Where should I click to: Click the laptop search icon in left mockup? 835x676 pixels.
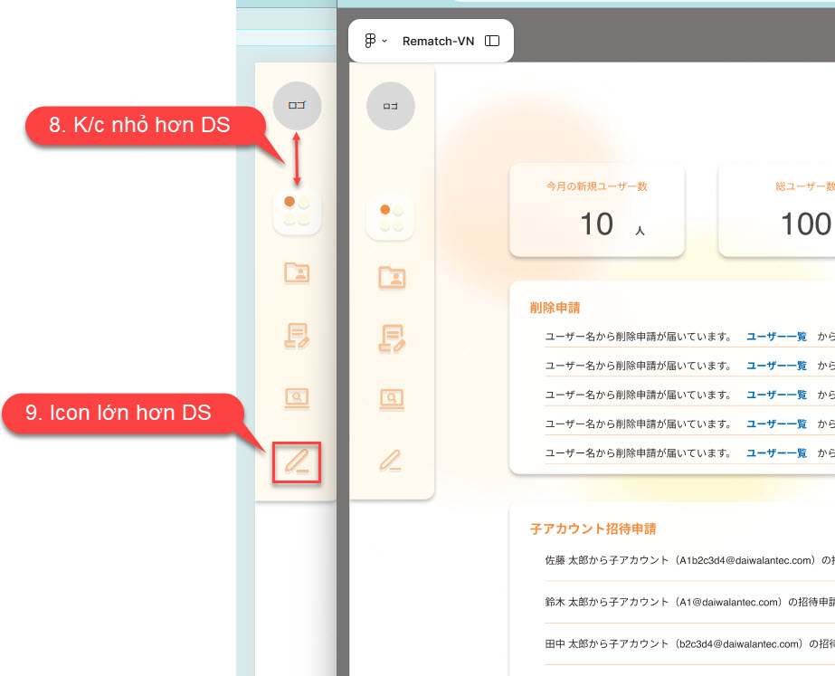(x=297, y=397)
